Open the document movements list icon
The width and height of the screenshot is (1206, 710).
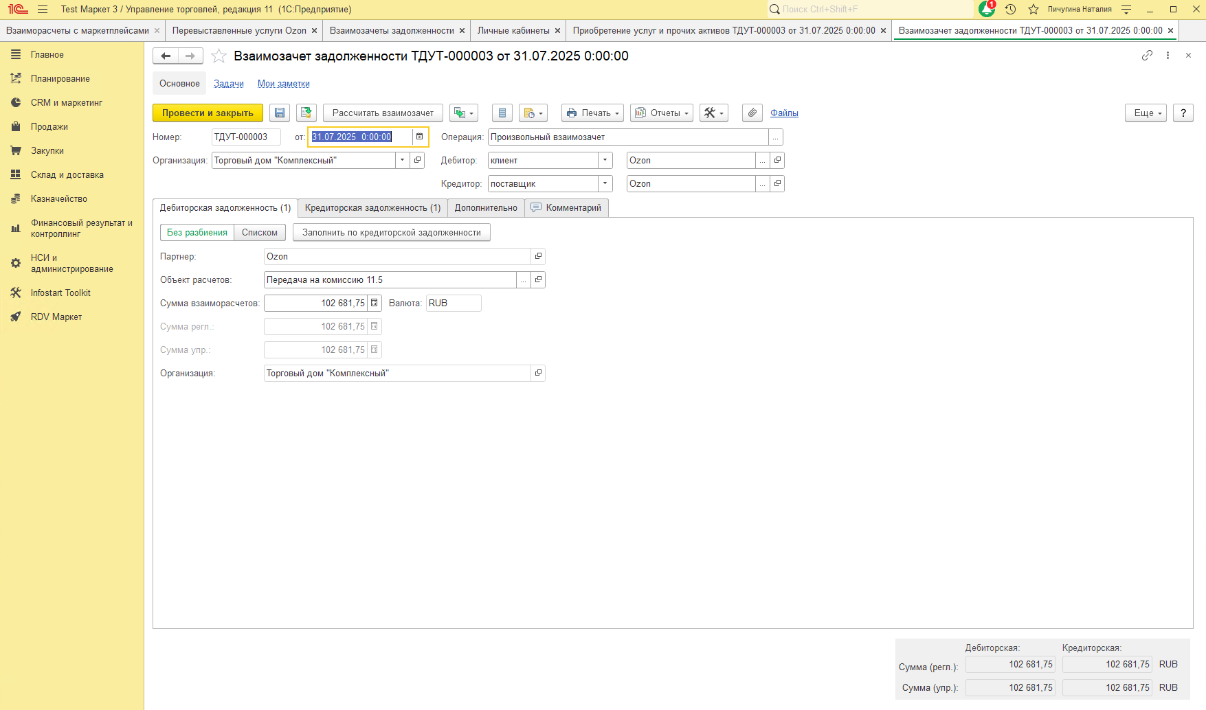click(x=502, y=113)
